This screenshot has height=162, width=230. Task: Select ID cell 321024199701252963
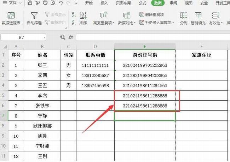(x=145, y=65)
